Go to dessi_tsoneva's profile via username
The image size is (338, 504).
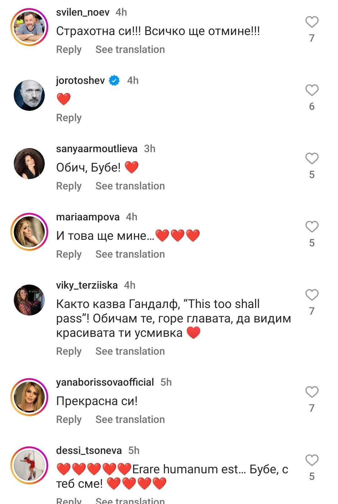point(89,450)
